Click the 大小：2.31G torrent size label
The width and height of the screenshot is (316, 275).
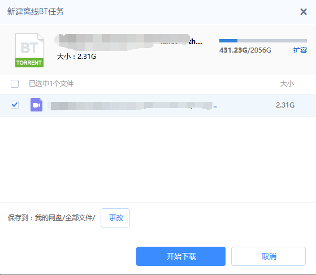tap(76, 57)
